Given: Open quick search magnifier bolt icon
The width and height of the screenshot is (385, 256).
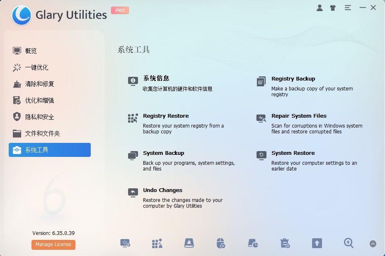Looking at the screenshot, I should (x=349, y=243).
